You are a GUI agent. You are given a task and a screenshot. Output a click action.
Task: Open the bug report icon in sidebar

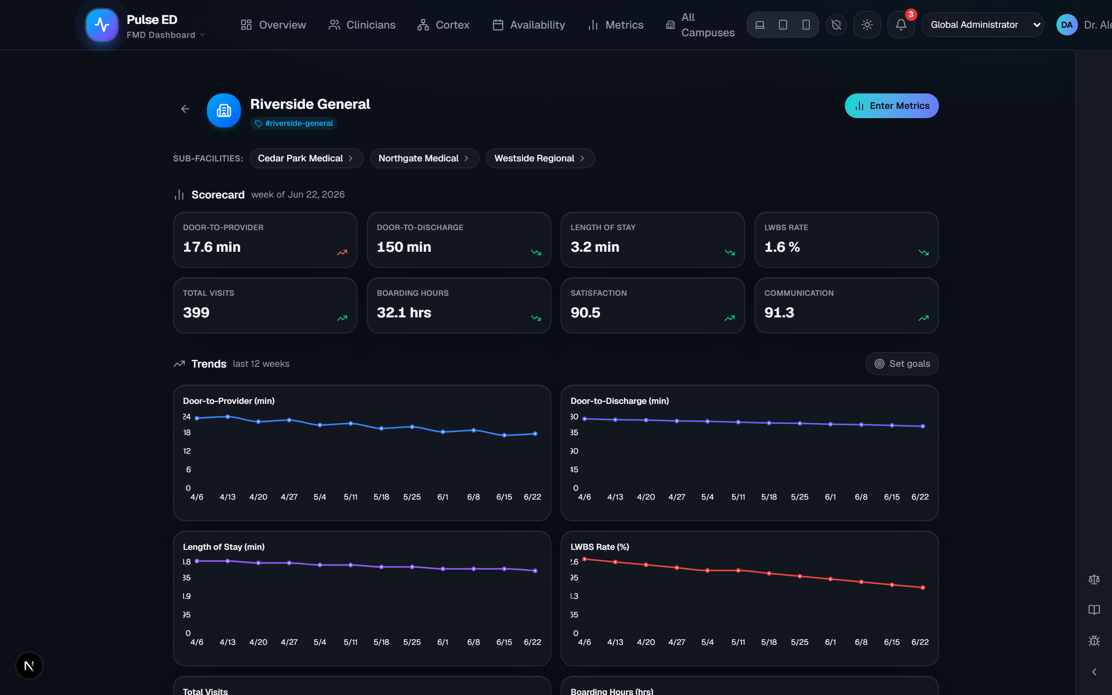tap(1094, 641)
